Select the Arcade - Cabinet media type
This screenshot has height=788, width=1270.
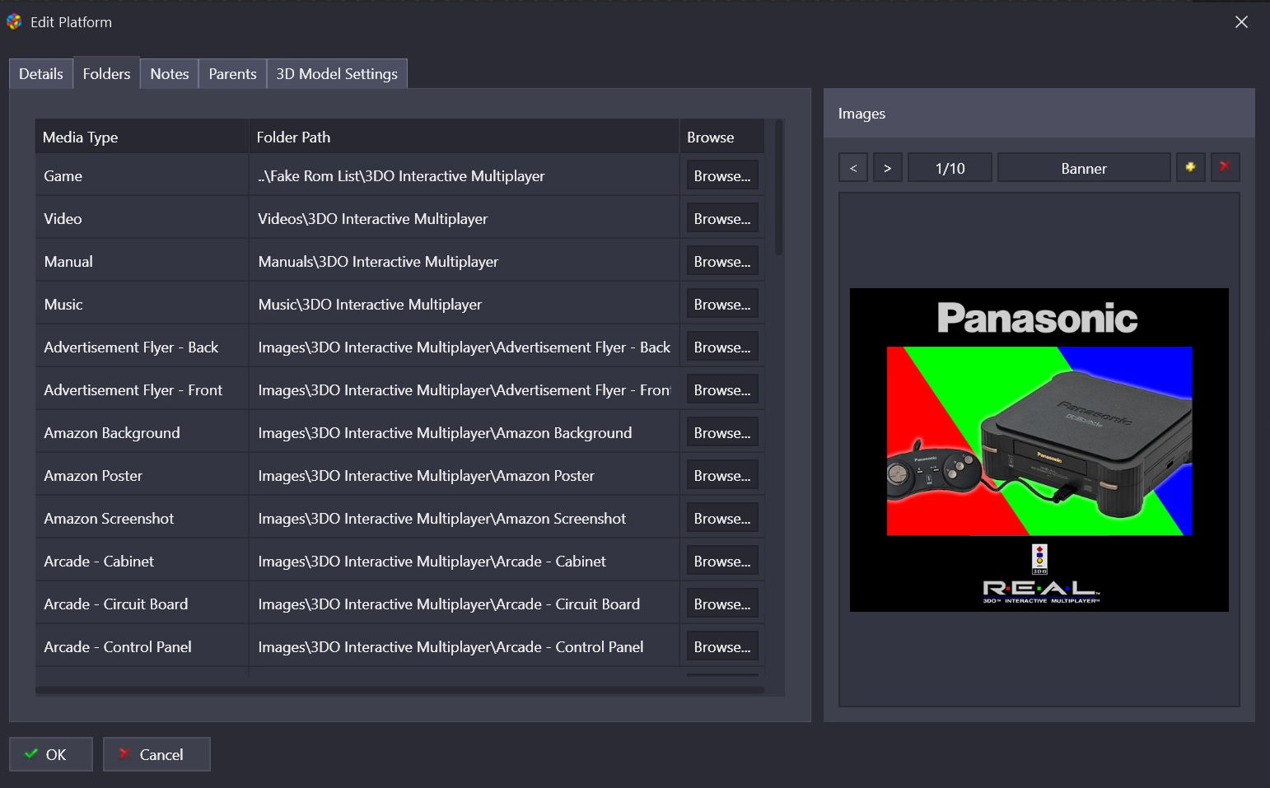142,561
